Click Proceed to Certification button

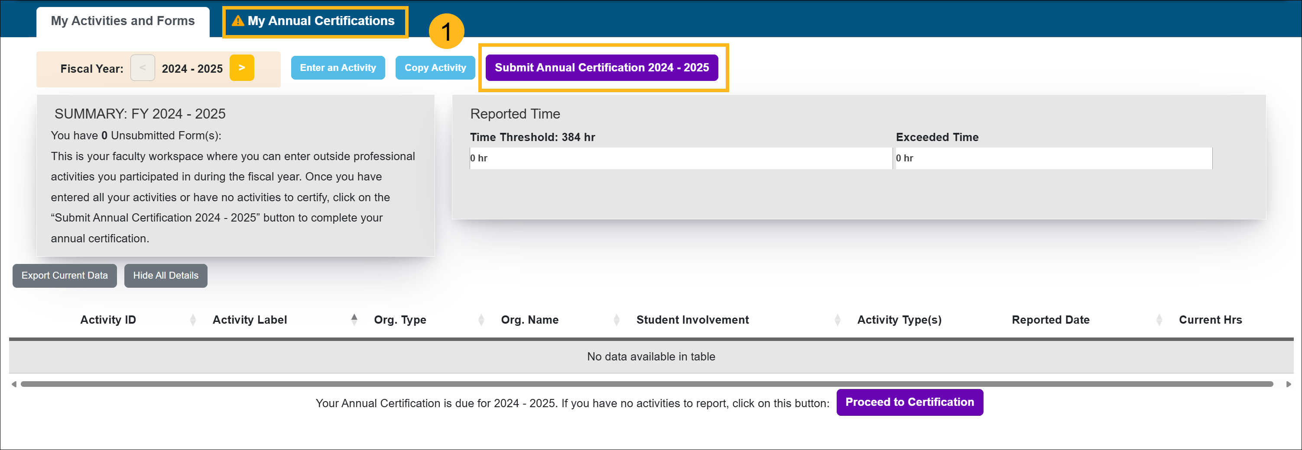909,402
